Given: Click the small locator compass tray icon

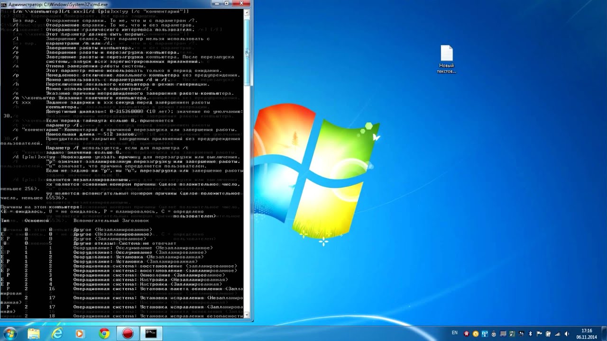Looking at the screenshot, I should pos(494,334).
